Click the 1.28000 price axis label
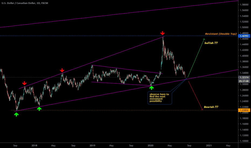251x148 pixels. (x=244, y=90)
